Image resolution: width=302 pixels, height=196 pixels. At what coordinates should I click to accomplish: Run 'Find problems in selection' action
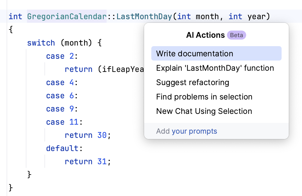tap(204, 97)
